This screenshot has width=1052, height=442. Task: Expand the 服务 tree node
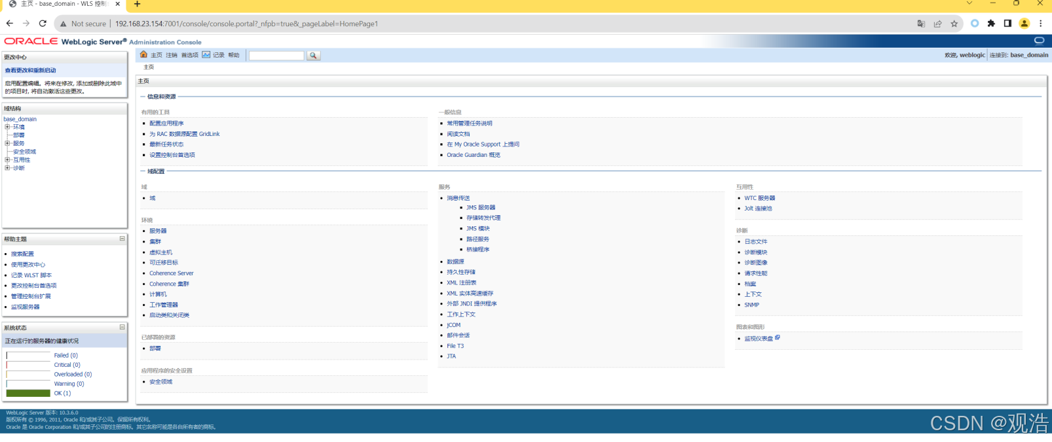click(x=7, y=143)
